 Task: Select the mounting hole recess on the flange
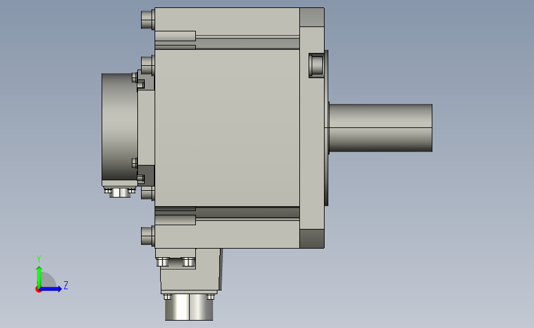click(316, 65)
